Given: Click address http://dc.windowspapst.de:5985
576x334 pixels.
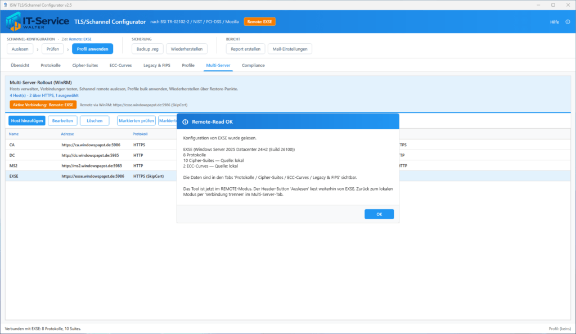Looking at the screenshot, I should (90, 155).
